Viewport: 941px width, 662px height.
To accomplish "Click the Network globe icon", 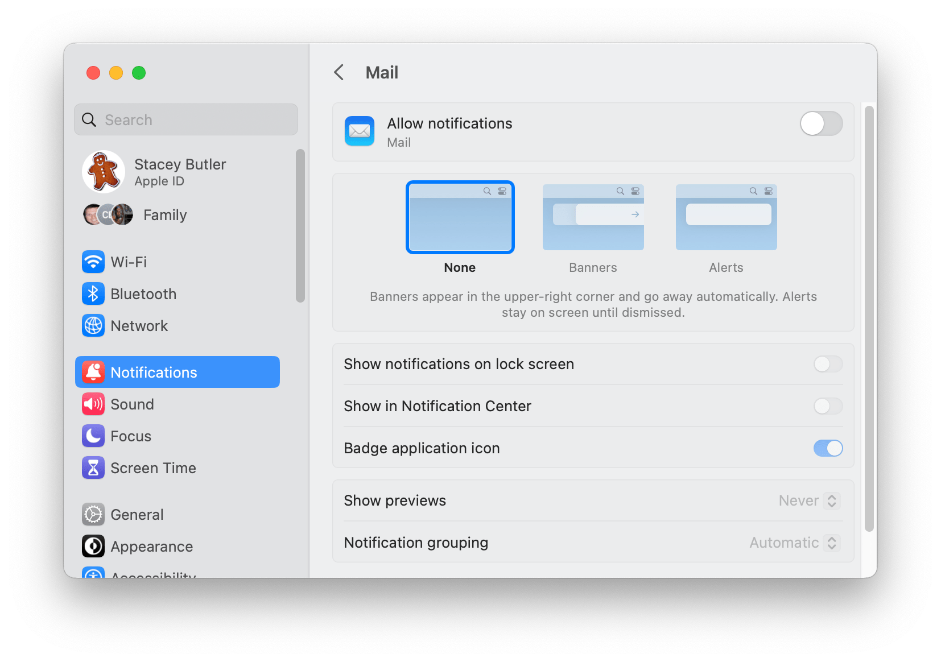I will click(x=93, y=325).
